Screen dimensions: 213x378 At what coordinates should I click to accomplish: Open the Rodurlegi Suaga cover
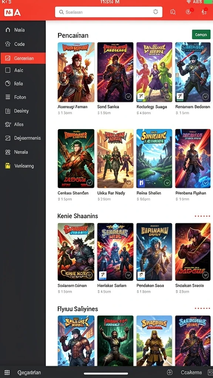click(154, 72)
